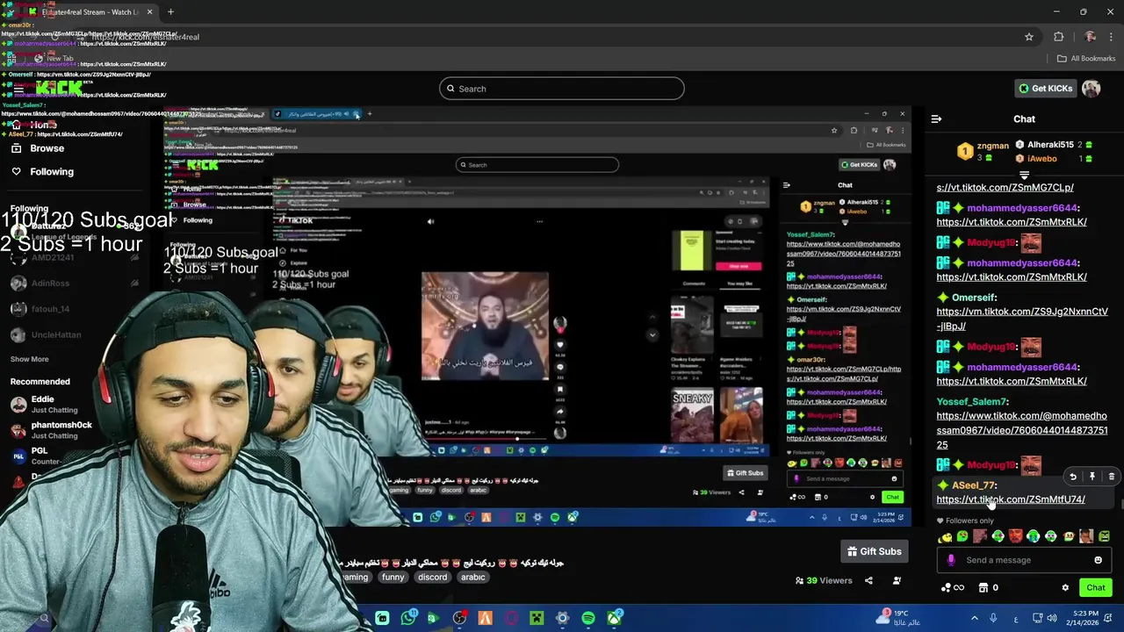Open the emoji picker in chat input
This screenshot has width=1124, height=632.
click(x=1098, y=560)
